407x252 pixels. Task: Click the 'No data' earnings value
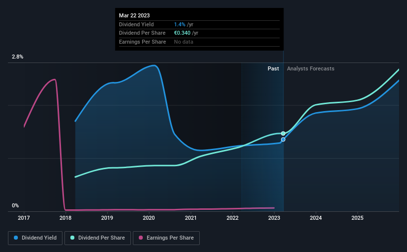tap(183, 42)
